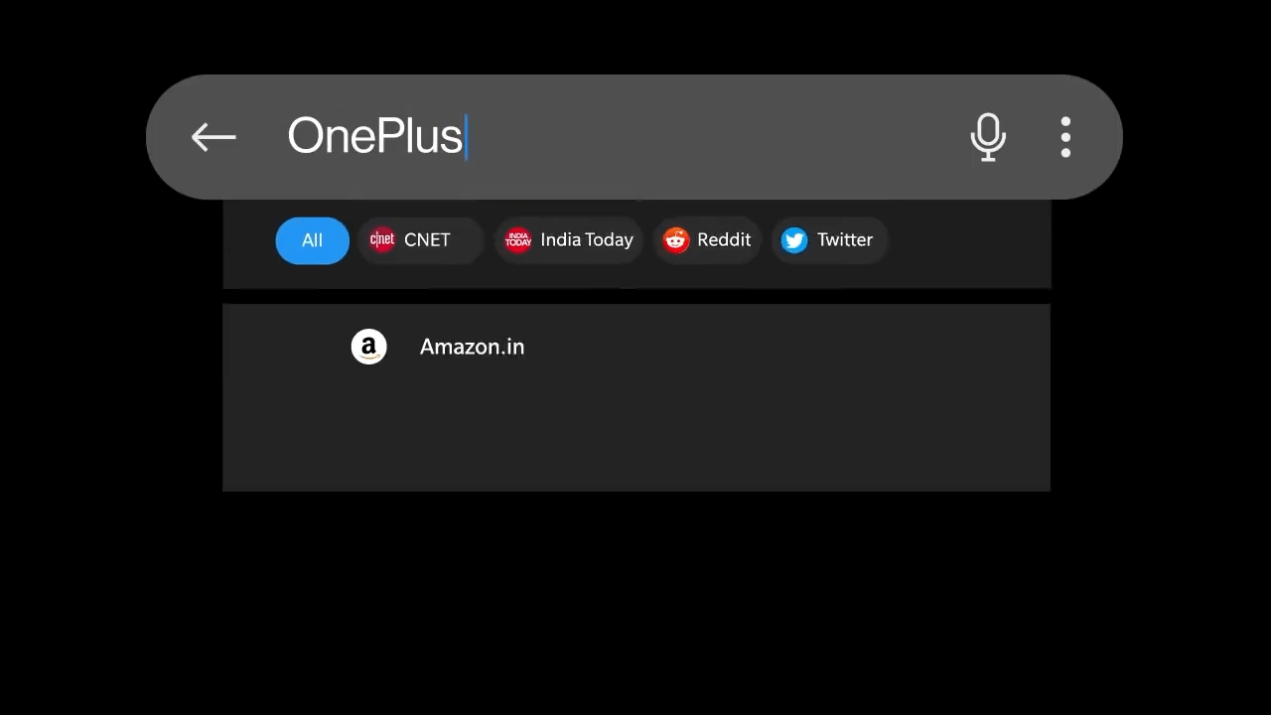1271x715 pixels.
Task: Choose the Twitter text filter
Action: click(x=845, y=240)
